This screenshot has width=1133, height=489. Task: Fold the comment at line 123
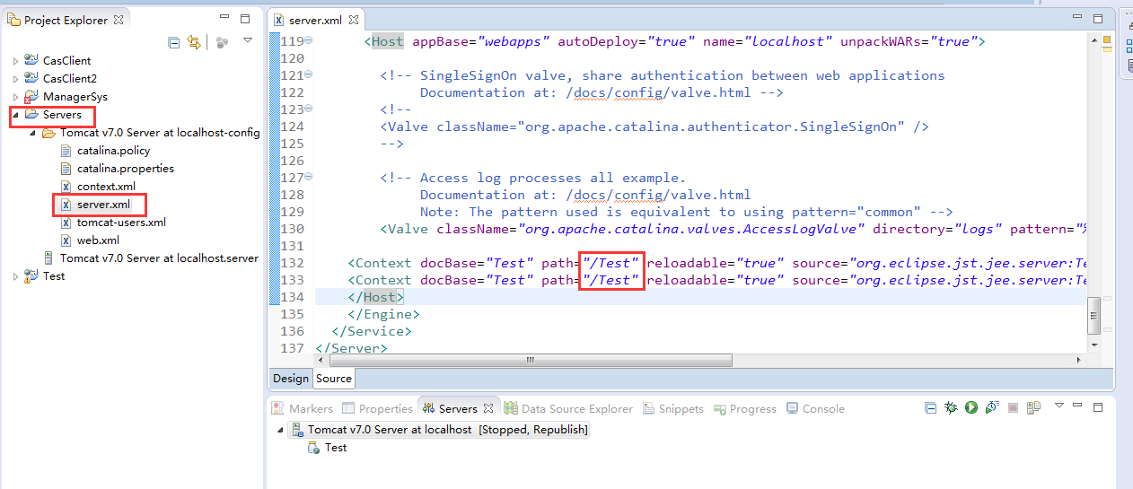(x=310, y=109)
